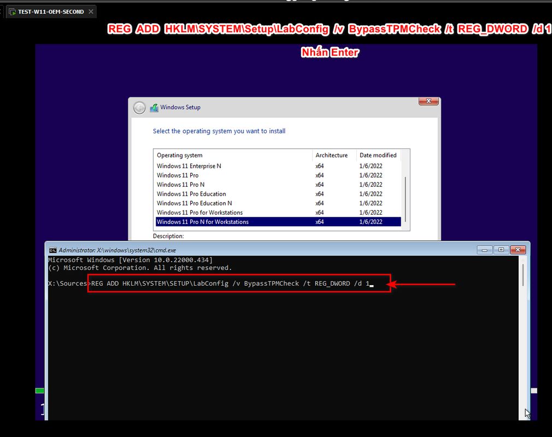Click the 'Select the operating system' heading
Viewport: 552px width, 437px height.
coord(219,131)
